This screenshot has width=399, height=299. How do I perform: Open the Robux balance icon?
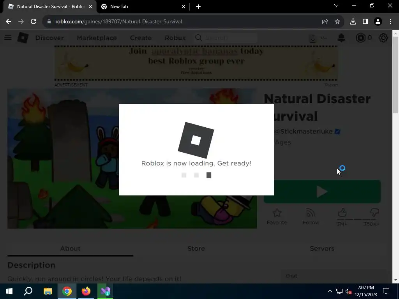click(x=360, y=38)
